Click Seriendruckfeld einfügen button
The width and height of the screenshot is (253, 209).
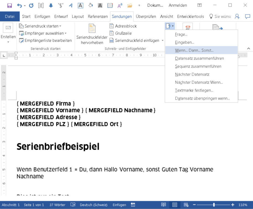[x=134, y=40]
